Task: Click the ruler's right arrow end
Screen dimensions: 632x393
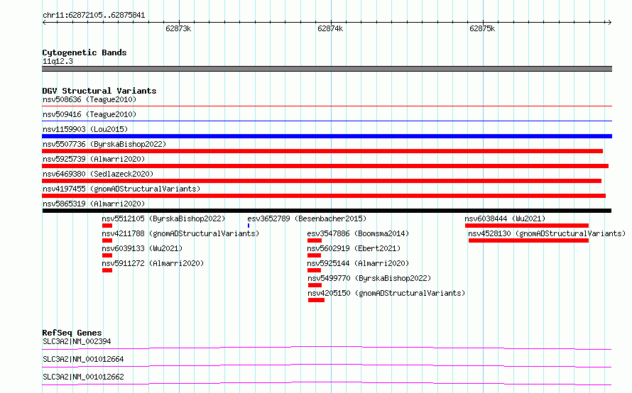Action: pyautogui.click(x=609, y=22)
